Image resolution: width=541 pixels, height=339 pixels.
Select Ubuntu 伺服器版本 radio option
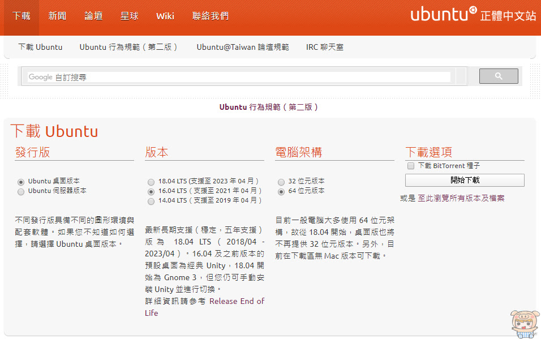click(x=21, y=191)
